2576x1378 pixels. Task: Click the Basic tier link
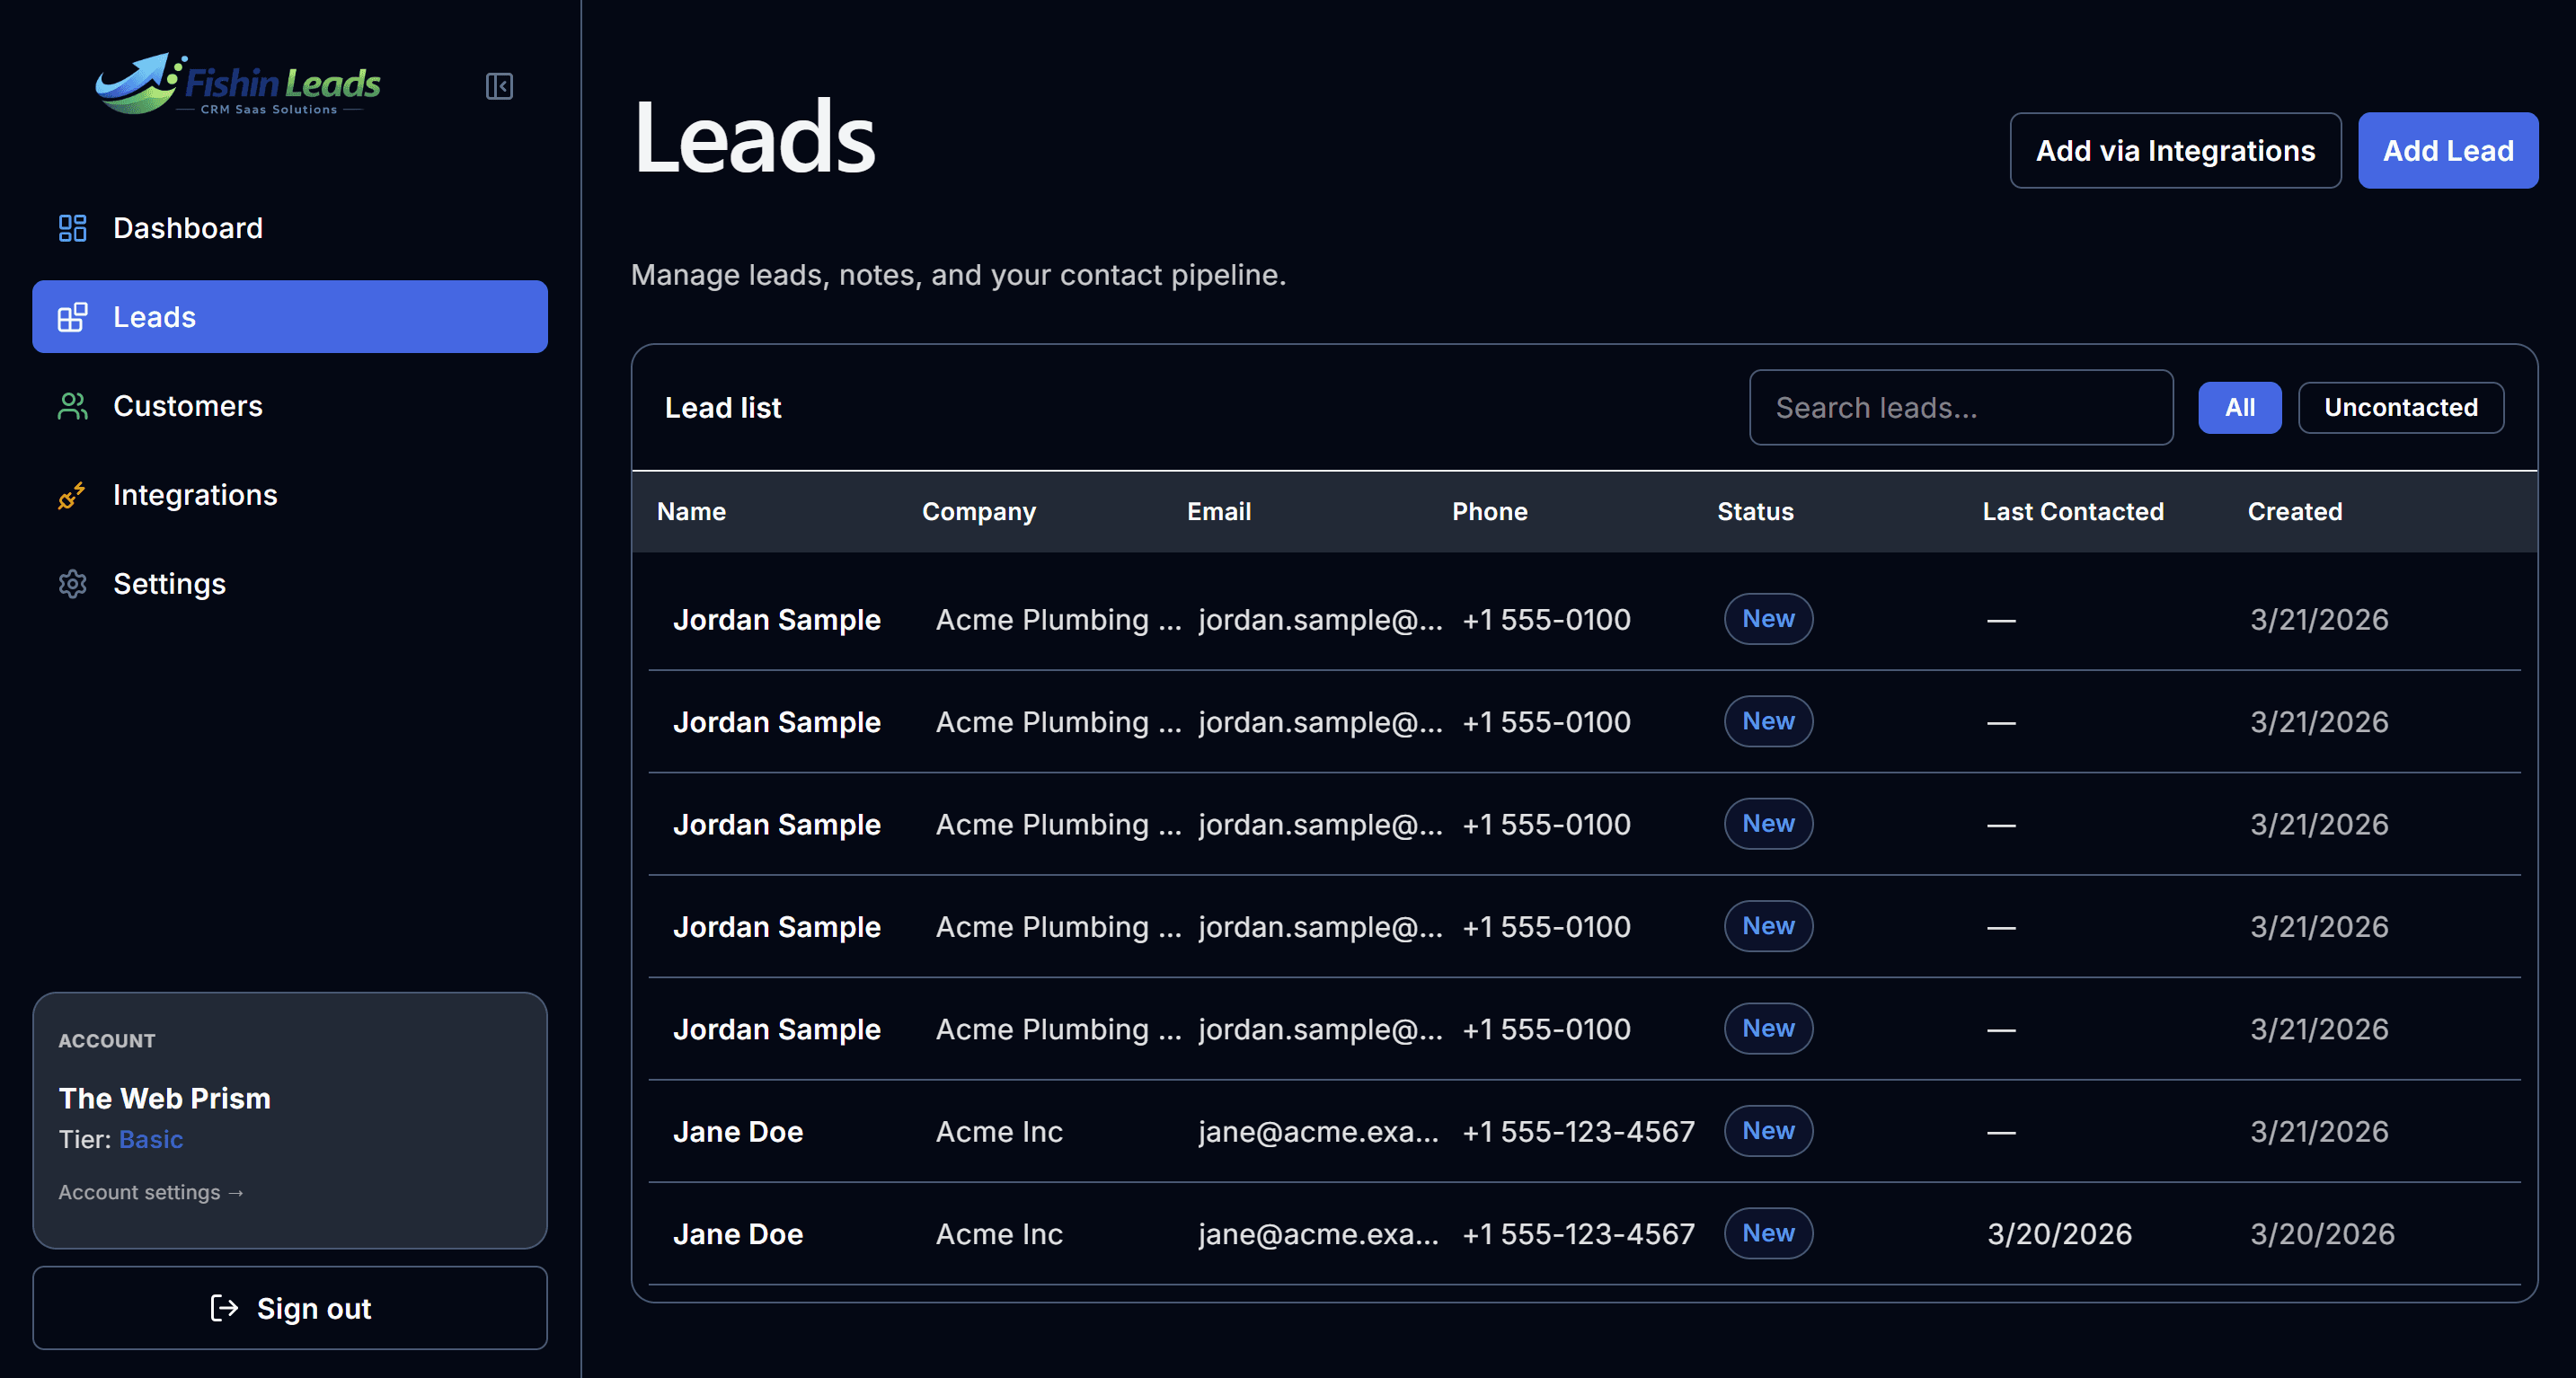click(x=151, y=1139)
